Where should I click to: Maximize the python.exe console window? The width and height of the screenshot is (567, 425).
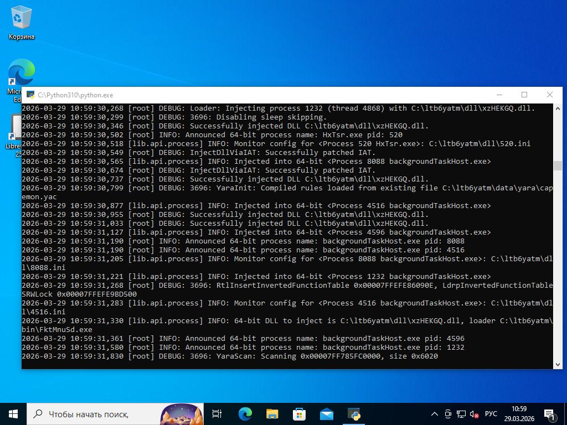point(524,95)
